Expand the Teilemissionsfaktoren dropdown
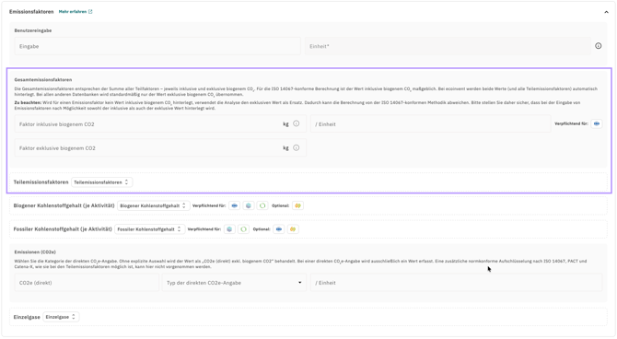The image size is (617, 339). 101,182
